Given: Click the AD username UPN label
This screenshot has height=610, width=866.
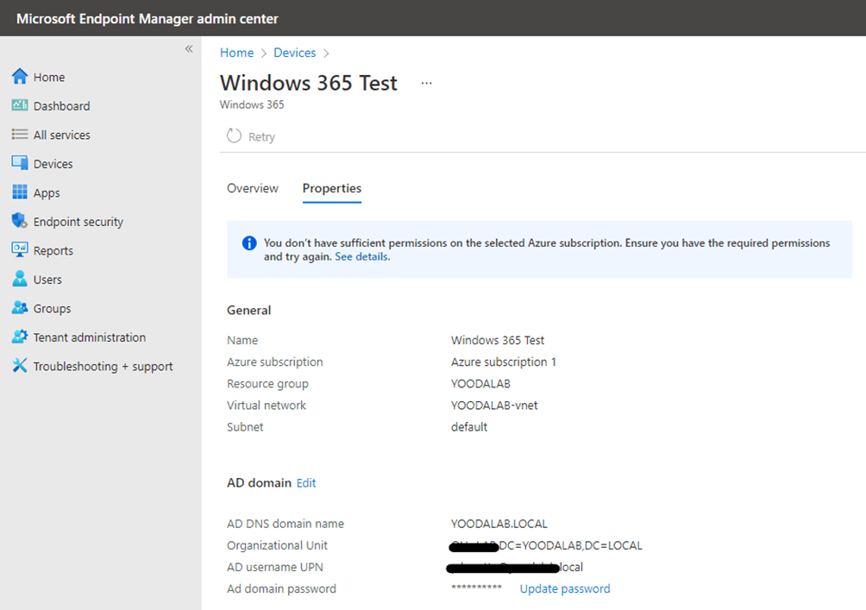Looking at the screenshot, I should (x=275, y=567).
